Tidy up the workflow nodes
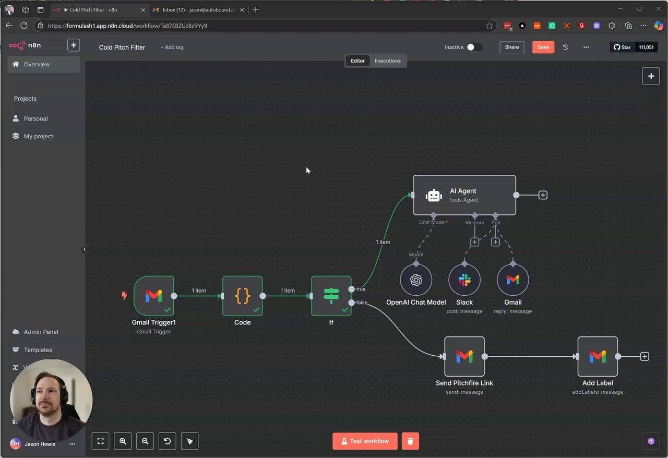Viewport: 668px width, 458px height. pyautogui.click(x=190, y=441)
